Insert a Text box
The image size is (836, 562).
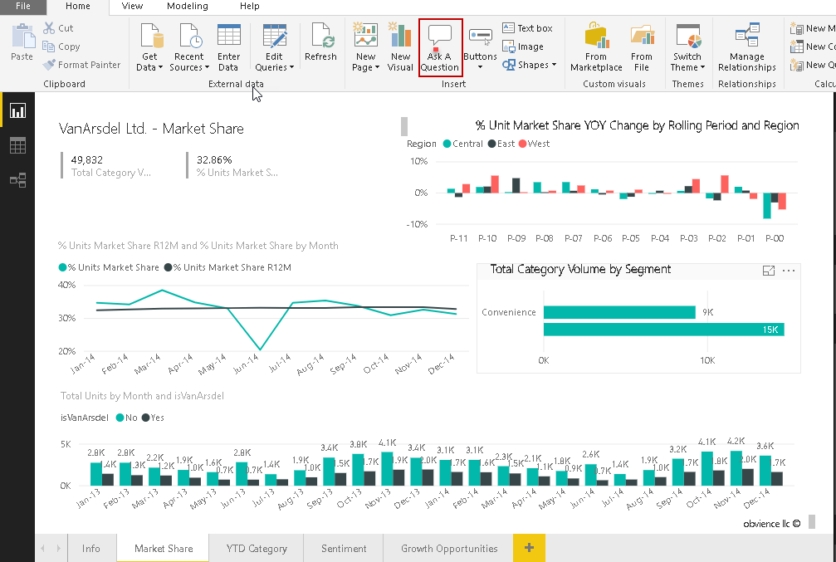[528, 27]
